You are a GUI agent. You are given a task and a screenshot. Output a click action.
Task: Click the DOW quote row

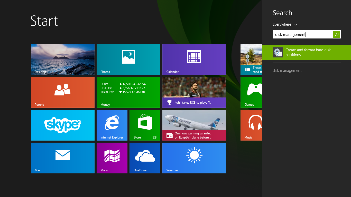[x=123, y=84]
